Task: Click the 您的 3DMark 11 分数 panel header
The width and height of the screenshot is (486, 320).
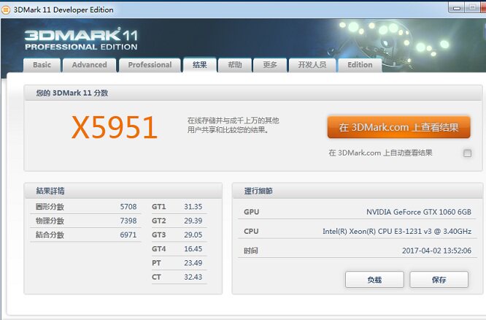Action: (x=253, y=93)
